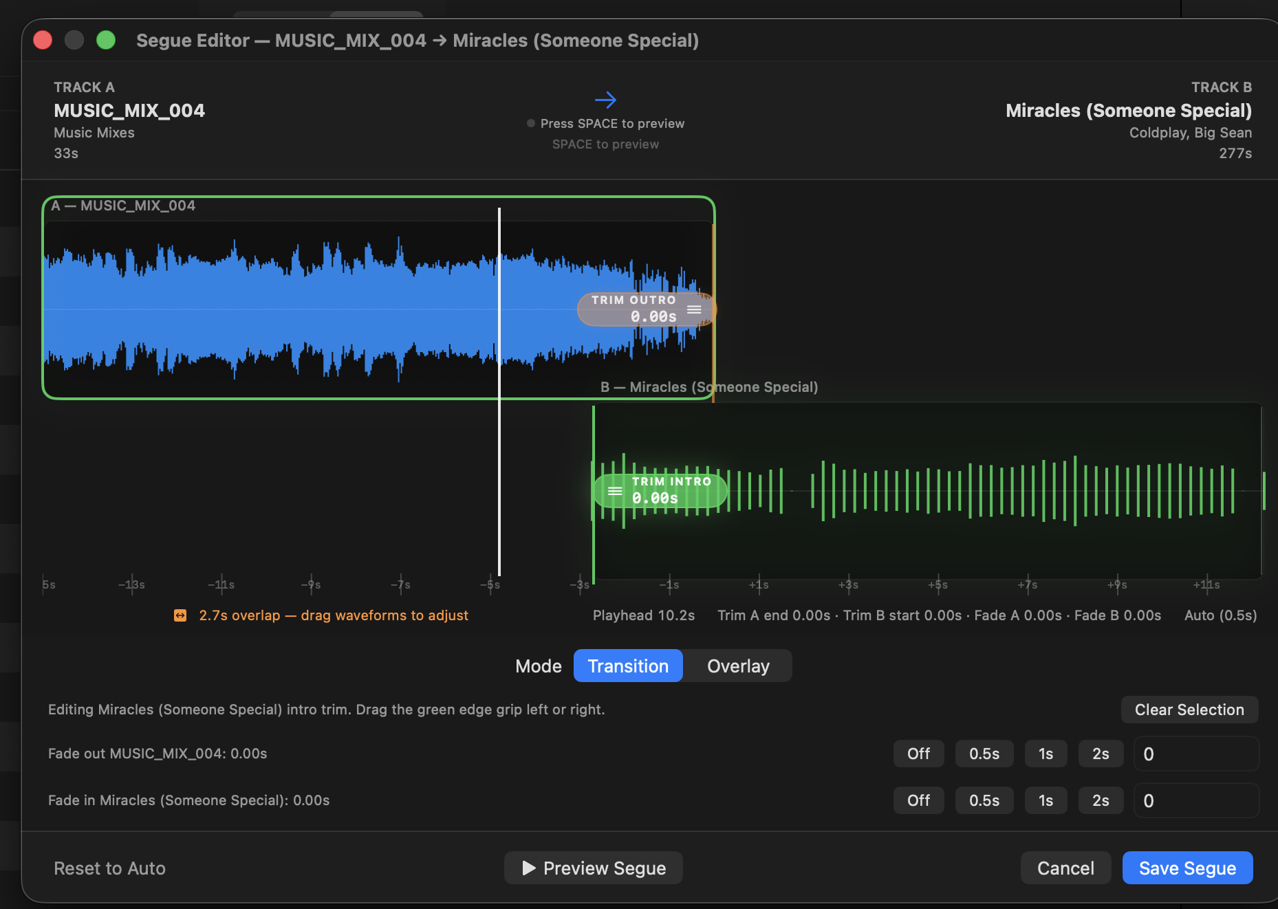Screen dimensions: 1278x909
Task: Set Miracles fade in to 1s
Action: tap(1046, 800)
